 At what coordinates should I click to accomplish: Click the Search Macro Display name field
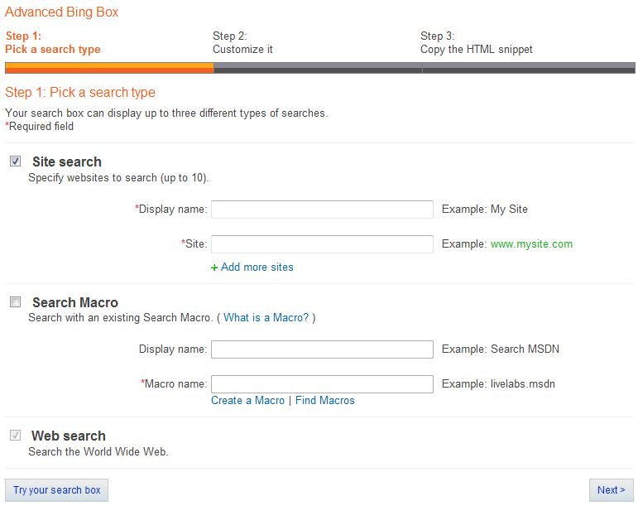click(322, 349)
